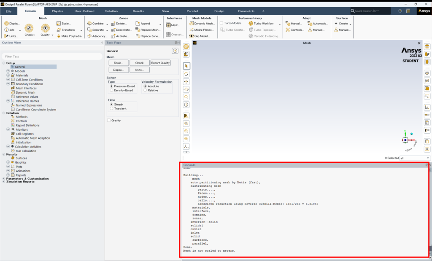432x261 pixels.
Task: Switch to the Solution tab
Action: point(111,11)
